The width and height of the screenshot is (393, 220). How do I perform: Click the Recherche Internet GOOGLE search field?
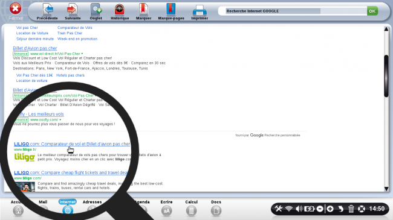(x=296, y=11)
